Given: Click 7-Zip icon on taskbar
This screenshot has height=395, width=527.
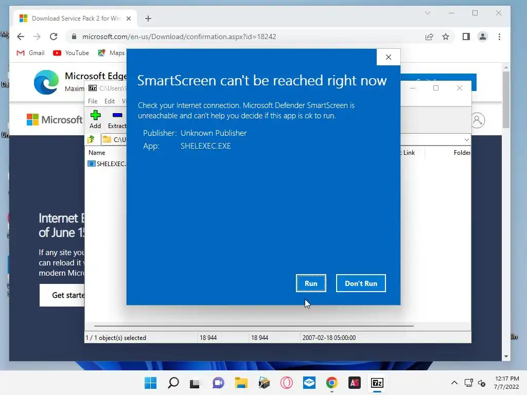Looking at the screenshot, I should tap(377, 383).
